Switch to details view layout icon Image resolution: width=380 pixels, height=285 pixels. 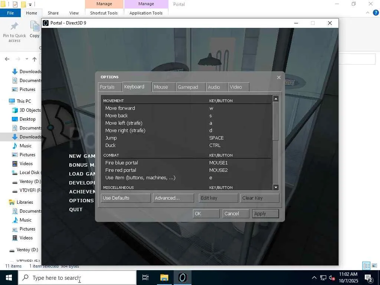[366, 266]
